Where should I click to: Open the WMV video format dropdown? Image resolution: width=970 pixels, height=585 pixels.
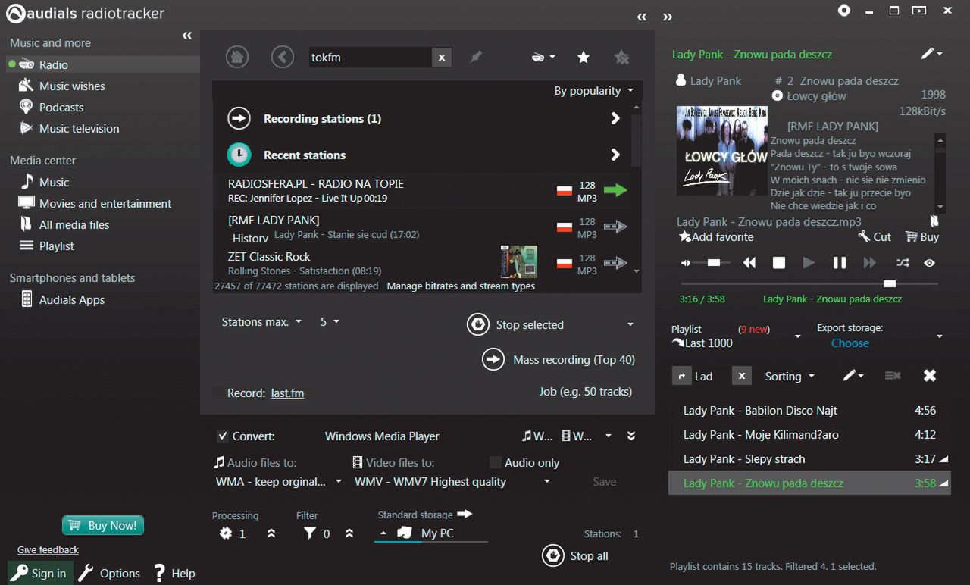[452, 481]
